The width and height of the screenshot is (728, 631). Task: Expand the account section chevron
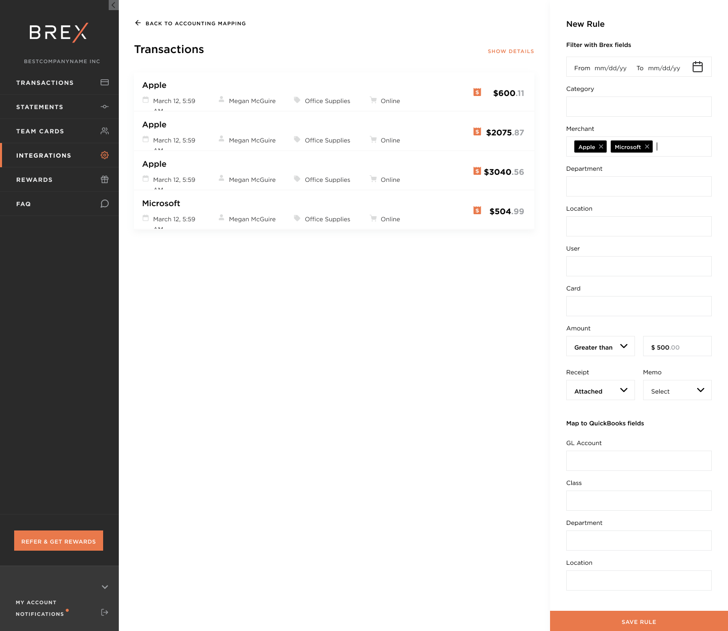point(105,587)
